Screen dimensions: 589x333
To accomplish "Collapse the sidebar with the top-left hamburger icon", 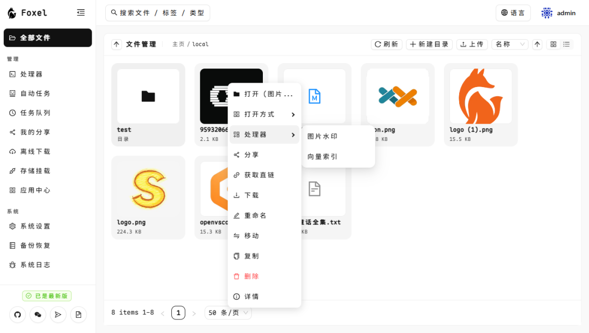I will (81, 13).
